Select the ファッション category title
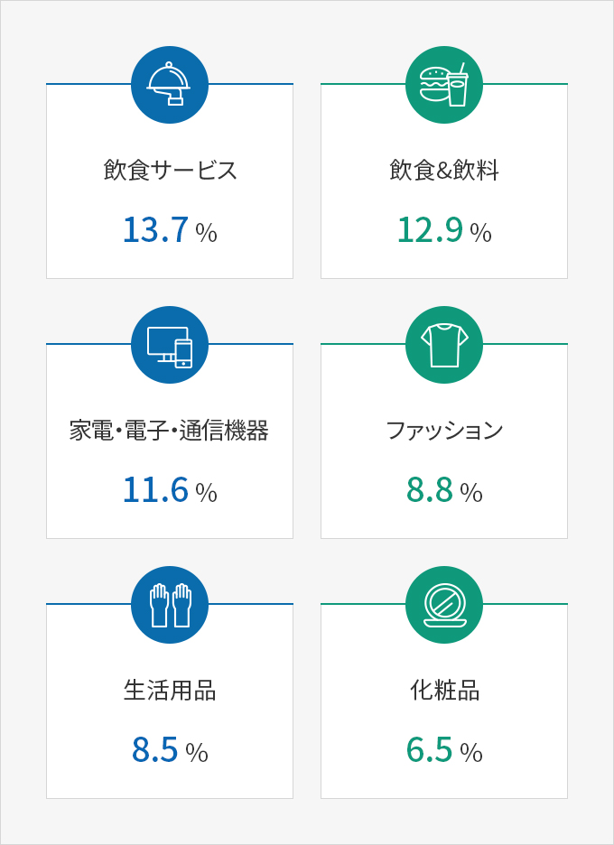 coord(444,431)
